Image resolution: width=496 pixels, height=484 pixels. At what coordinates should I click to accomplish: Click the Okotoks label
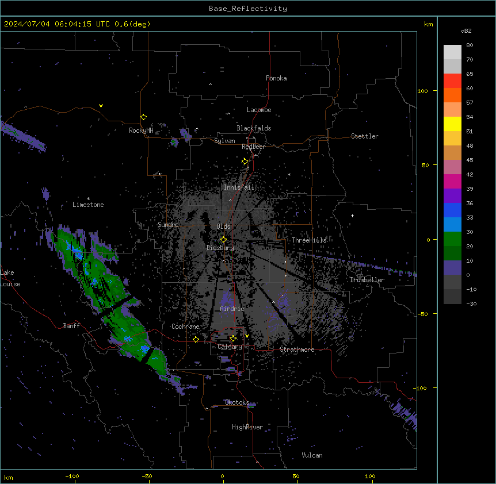point(237,402)
